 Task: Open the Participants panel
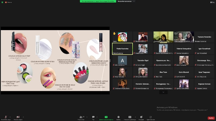[81, 117]
